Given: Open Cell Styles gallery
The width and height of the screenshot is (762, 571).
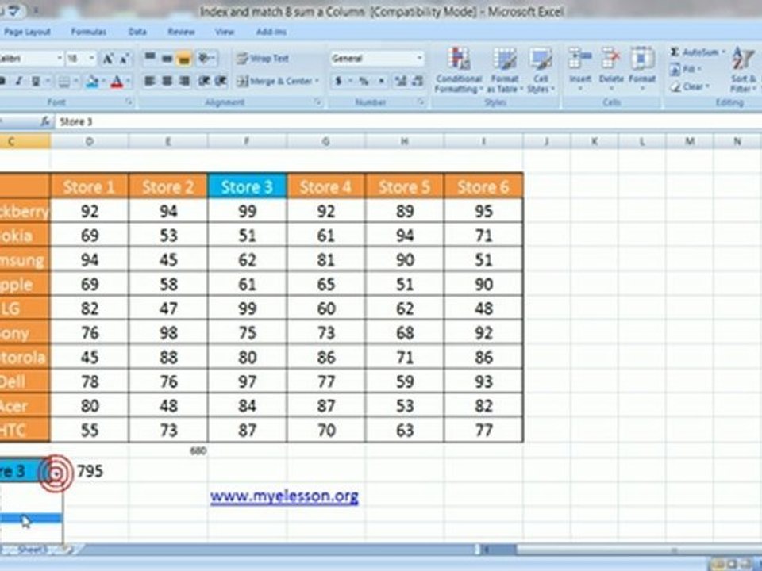Looking at the screenshot, I should [x=540, y=69].
